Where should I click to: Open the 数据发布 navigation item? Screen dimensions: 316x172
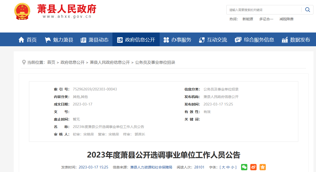(296, 39)
